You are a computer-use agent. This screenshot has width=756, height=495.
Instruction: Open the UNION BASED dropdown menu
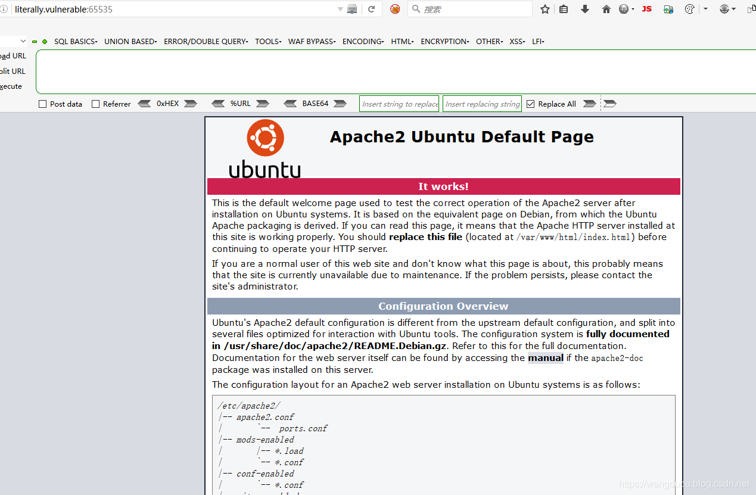pos(130,42)
